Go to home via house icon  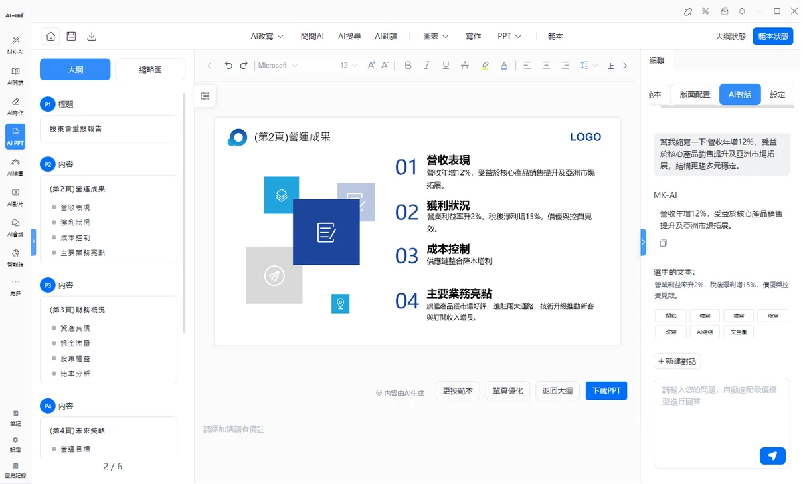coord(50,36)
